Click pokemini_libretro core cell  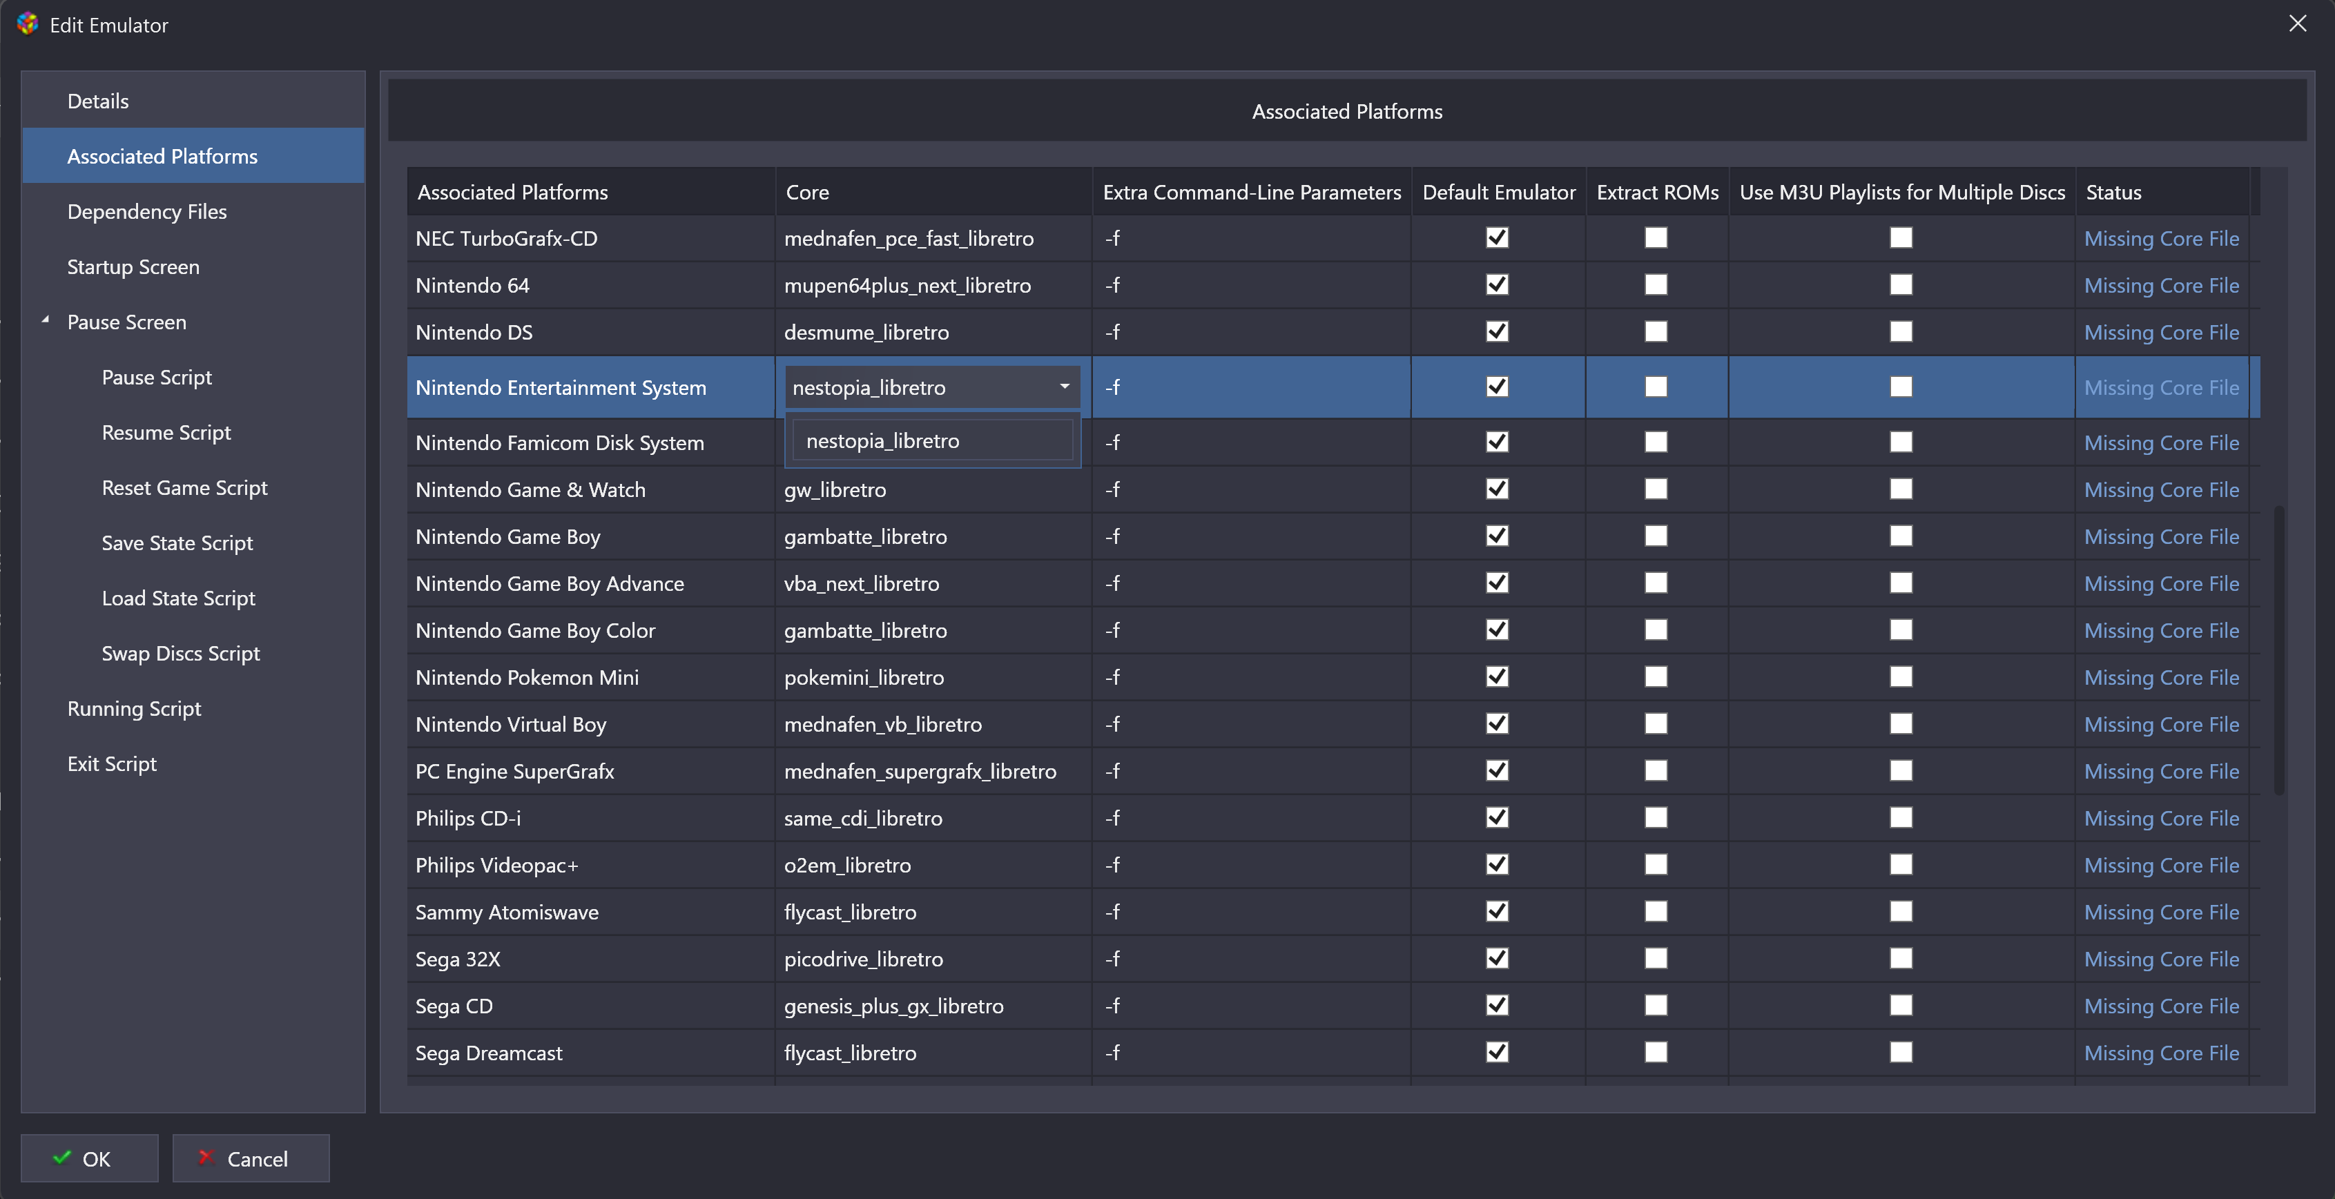[x=933, y=677]
